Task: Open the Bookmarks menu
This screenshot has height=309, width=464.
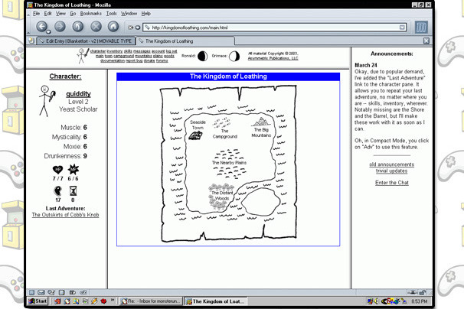Action: point(91,14)
